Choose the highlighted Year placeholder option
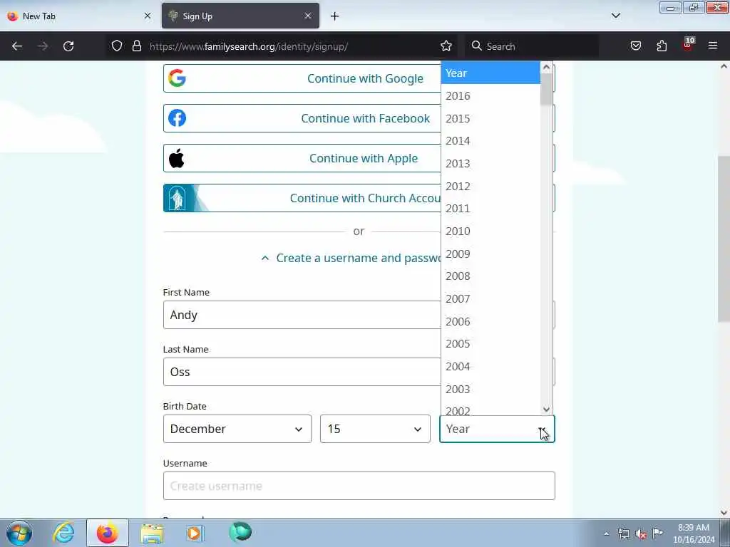 coord(490,73)
